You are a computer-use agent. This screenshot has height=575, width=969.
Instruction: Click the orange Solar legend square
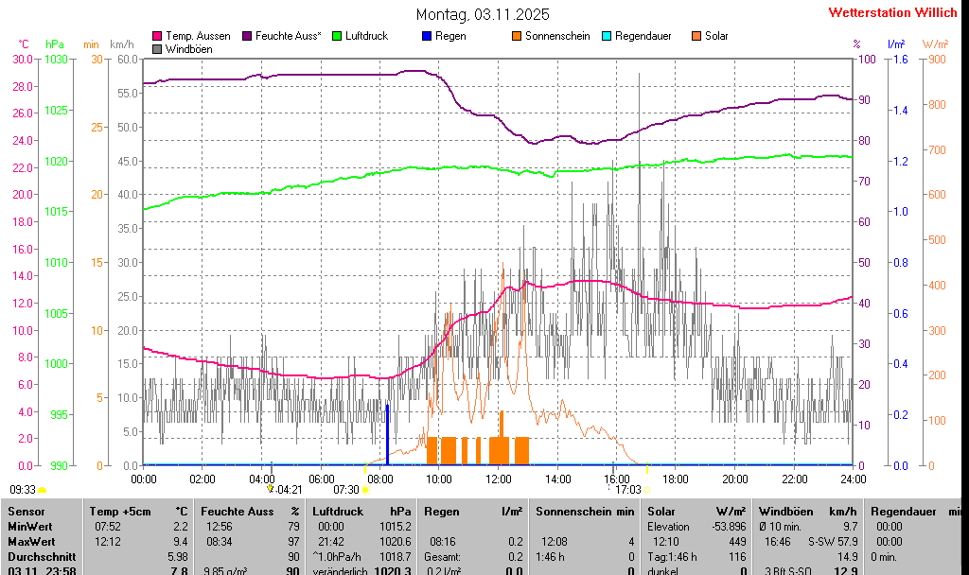pyautogui.click(x=696, y=36)
